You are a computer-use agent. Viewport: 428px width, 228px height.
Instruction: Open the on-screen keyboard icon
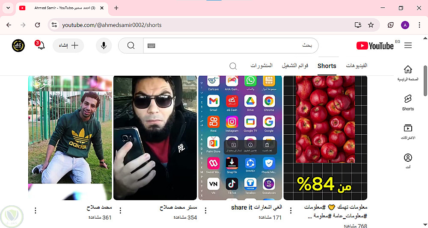[x=151, y=45]
